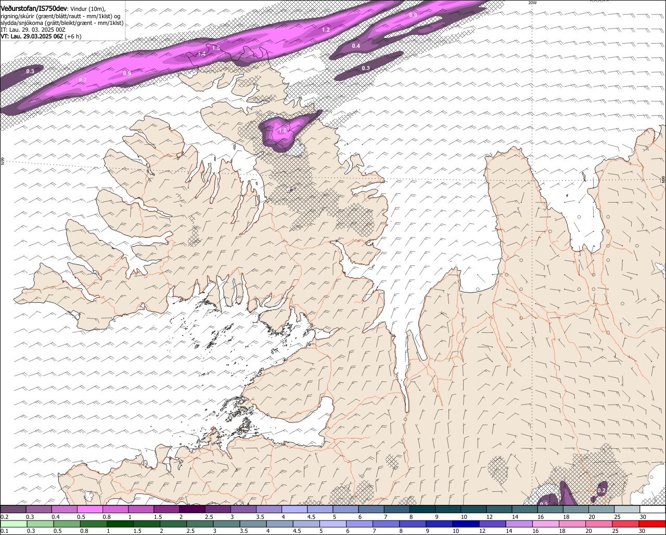Click the lavender swatch labeled 4 in upper legend

tap(294, 509)
